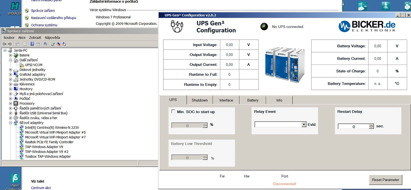
Task: Open the Ochrana systému link
Action: (x=44, y=25)
